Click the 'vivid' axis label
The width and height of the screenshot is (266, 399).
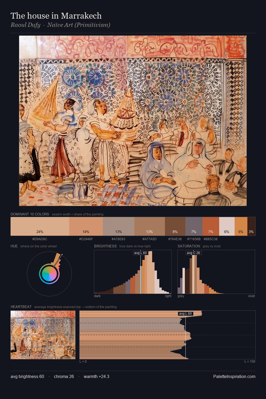251,296
